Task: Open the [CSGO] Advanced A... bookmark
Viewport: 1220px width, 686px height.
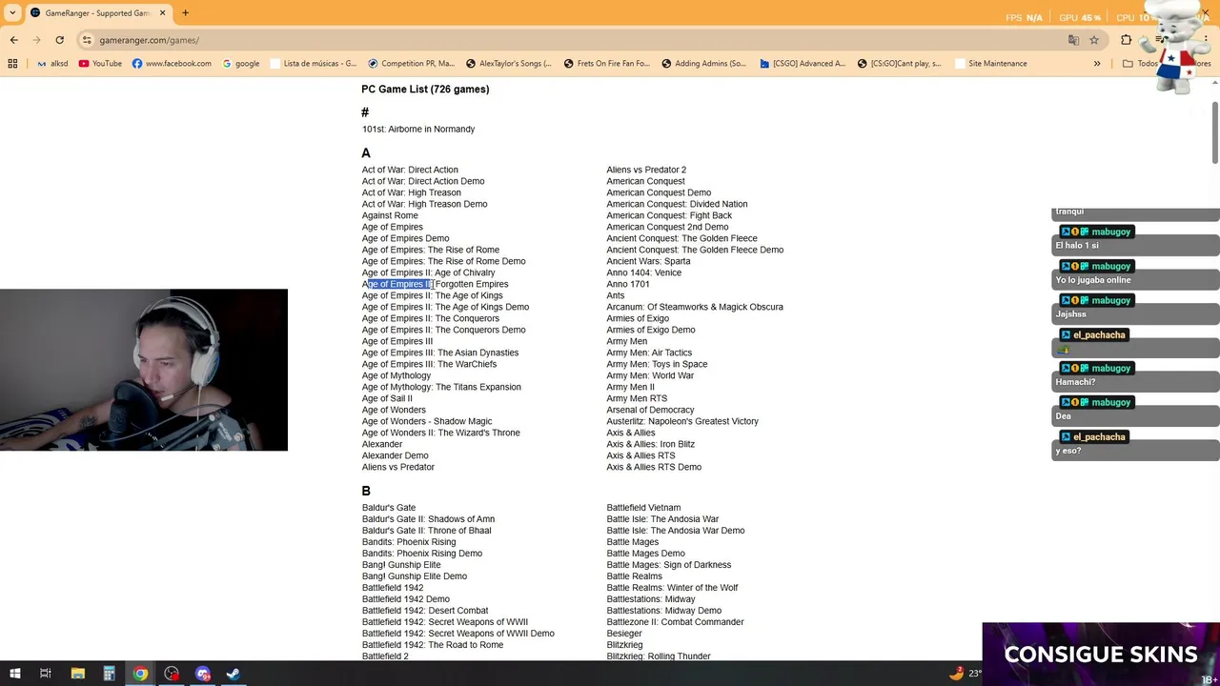Action: (803, 64)
